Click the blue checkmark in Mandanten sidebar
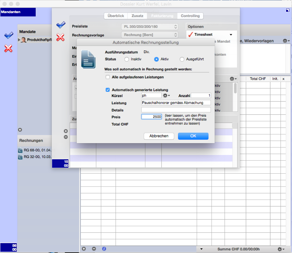292x253 pixels. [x=9, y=35]
